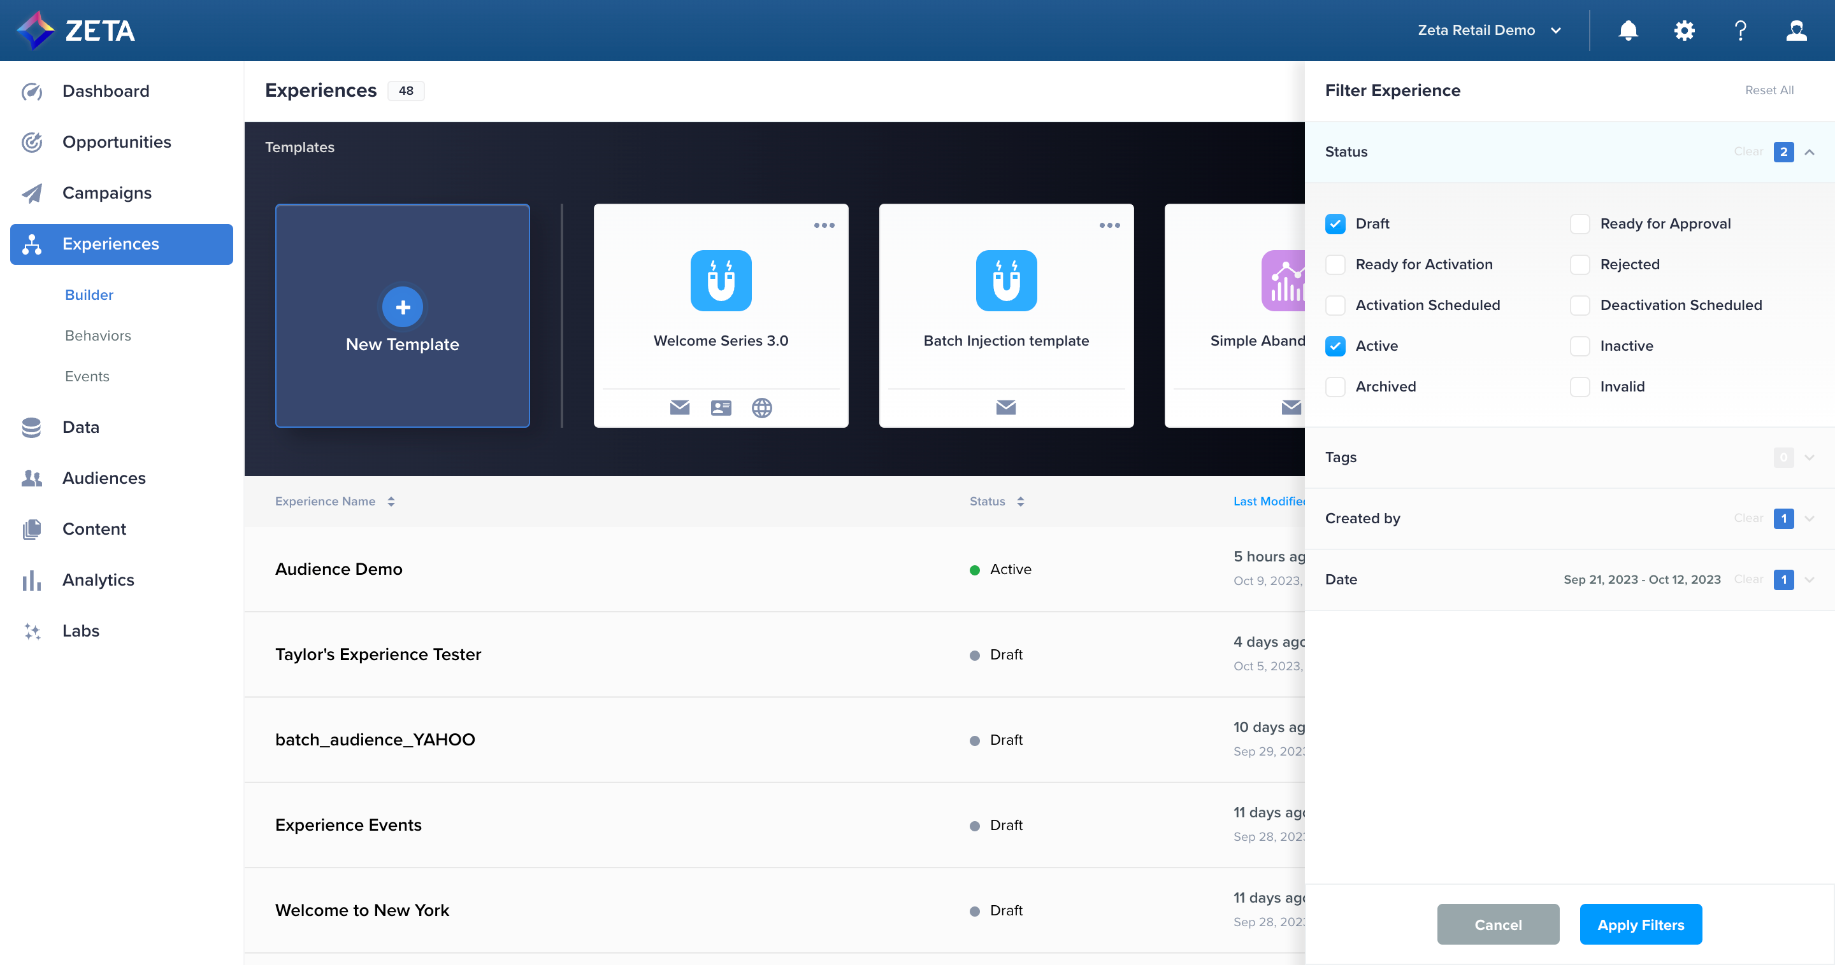
Task: Enable the Archived status checkbox
Action: pyautogui.click(x=1335, y=387)
